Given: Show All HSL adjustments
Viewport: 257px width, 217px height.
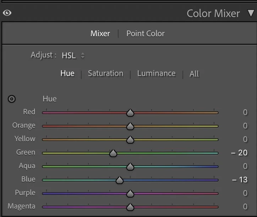Looking at the screenshot, I should coord(194,74).
